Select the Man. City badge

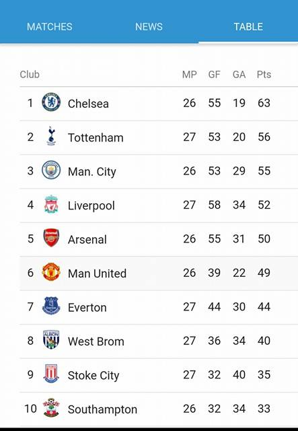tap(51, 170)
